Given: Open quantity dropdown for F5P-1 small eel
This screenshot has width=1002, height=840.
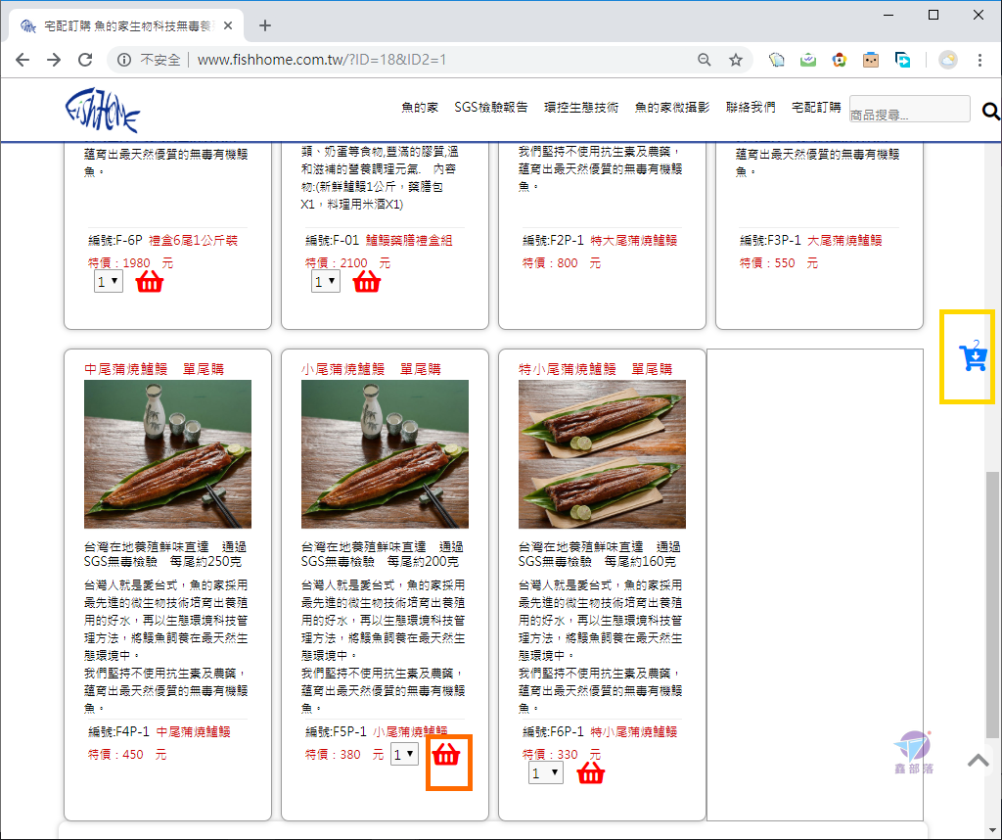Looking at the screenshot, I should (404, 755).
